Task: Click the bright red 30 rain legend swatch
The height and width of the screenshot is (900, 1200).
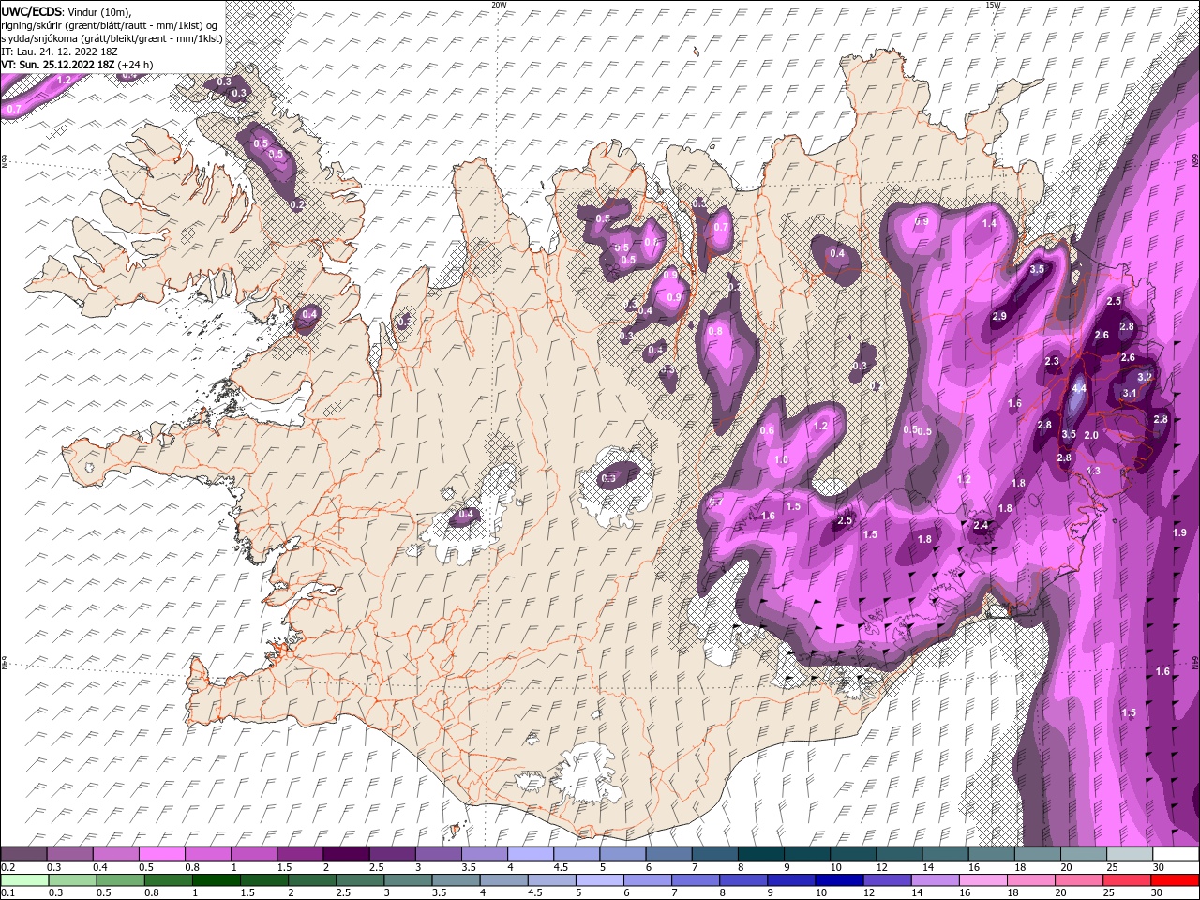Action: click(x=1176, y=880)
